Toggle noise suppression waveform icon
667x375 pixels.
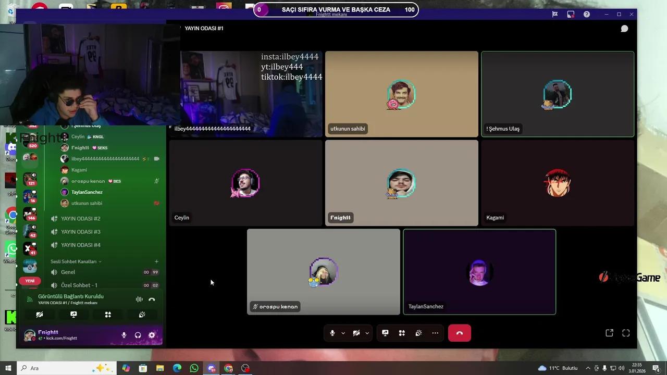coord(139,299)
